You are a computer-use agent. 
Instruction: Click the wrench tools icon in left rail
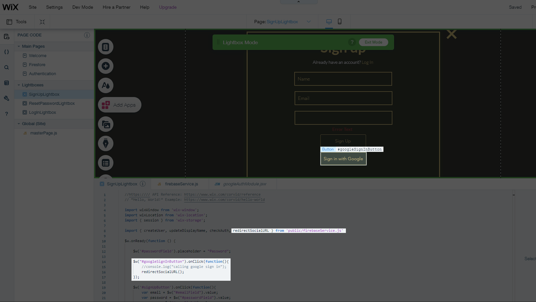pos(7,98)
